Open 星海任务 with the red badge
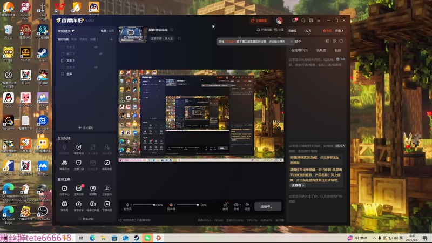 [78, 190]
